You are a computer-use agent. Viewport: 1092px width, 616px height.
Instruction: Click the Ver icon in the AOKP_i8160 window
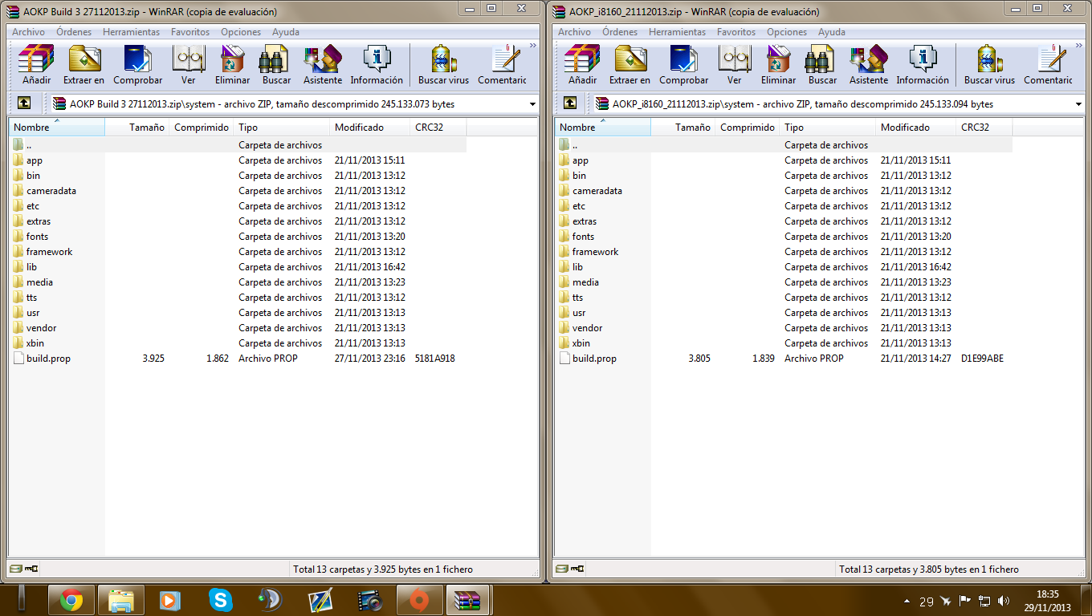pos(735,65)
